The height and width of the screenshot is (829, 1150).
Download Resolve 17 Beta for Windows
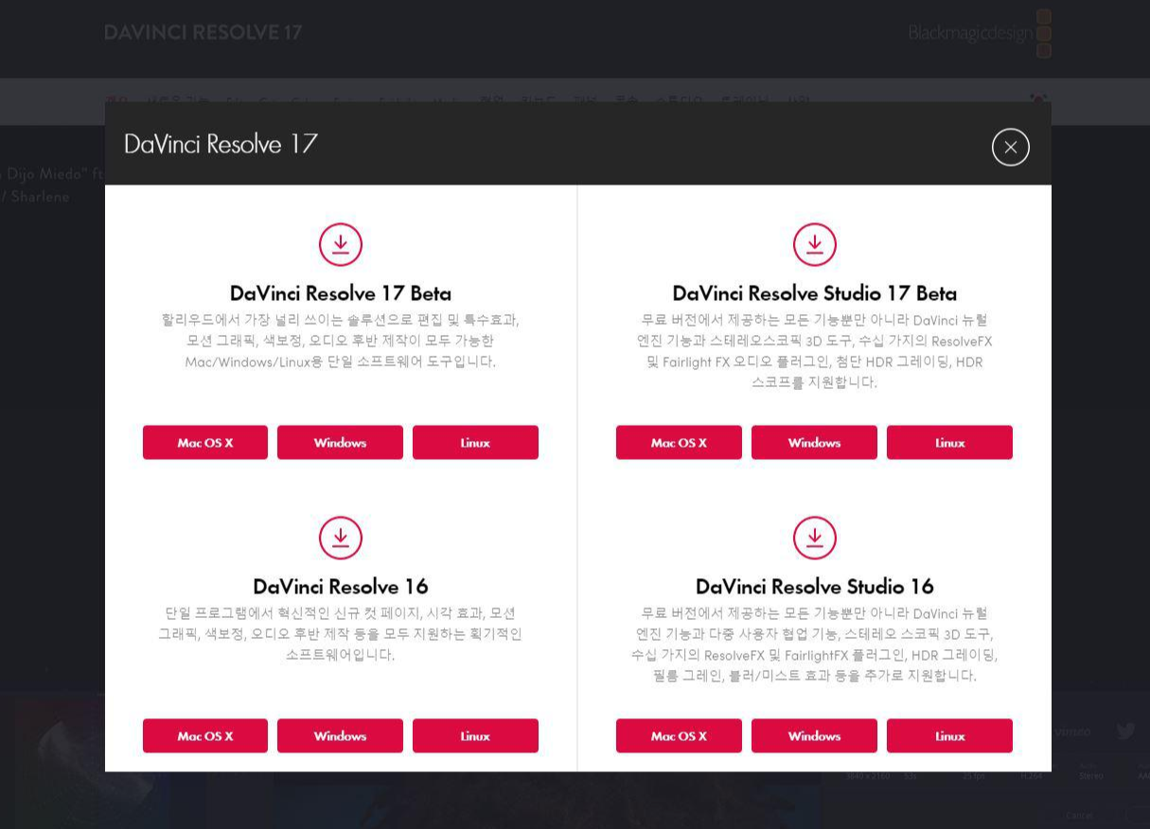point(340,443)
